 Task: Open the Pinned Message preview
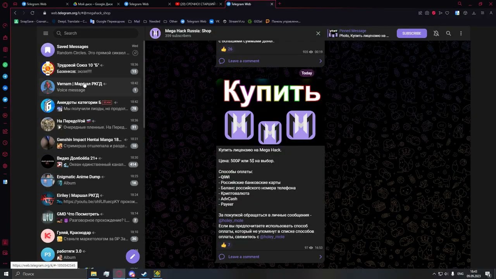click(x=359, y=33)
